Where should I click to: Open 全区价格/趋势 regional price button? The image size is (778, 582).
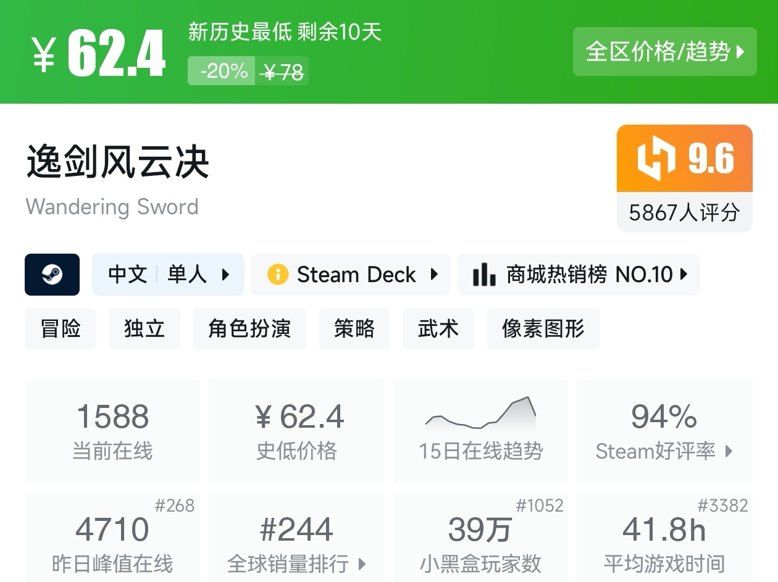click(x=664, y=52)
